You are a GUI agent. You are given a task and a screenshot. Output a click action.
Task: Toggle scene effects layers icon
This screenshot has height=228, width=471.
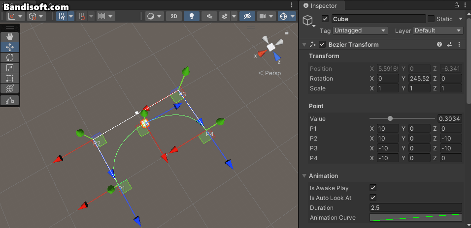click(x=224, y=16)
